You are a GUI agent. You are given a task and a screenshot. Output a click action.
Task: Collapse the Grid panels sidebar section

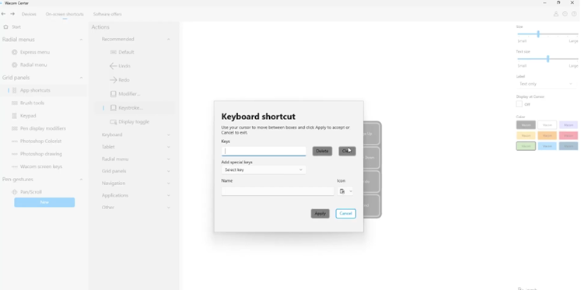tap(81, 78)
